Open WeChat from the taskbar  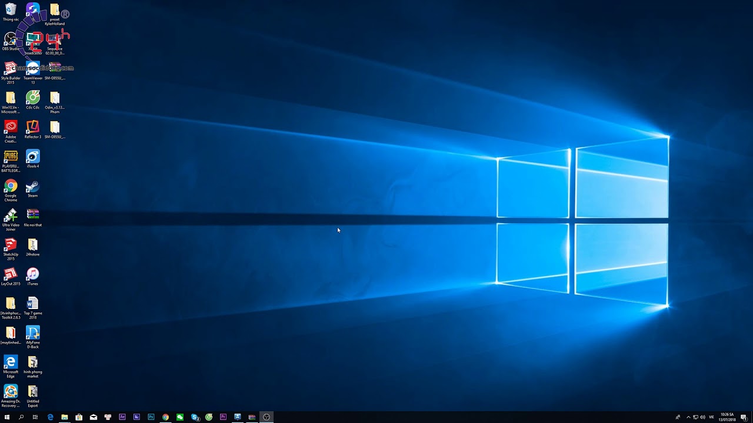[180, 417]
